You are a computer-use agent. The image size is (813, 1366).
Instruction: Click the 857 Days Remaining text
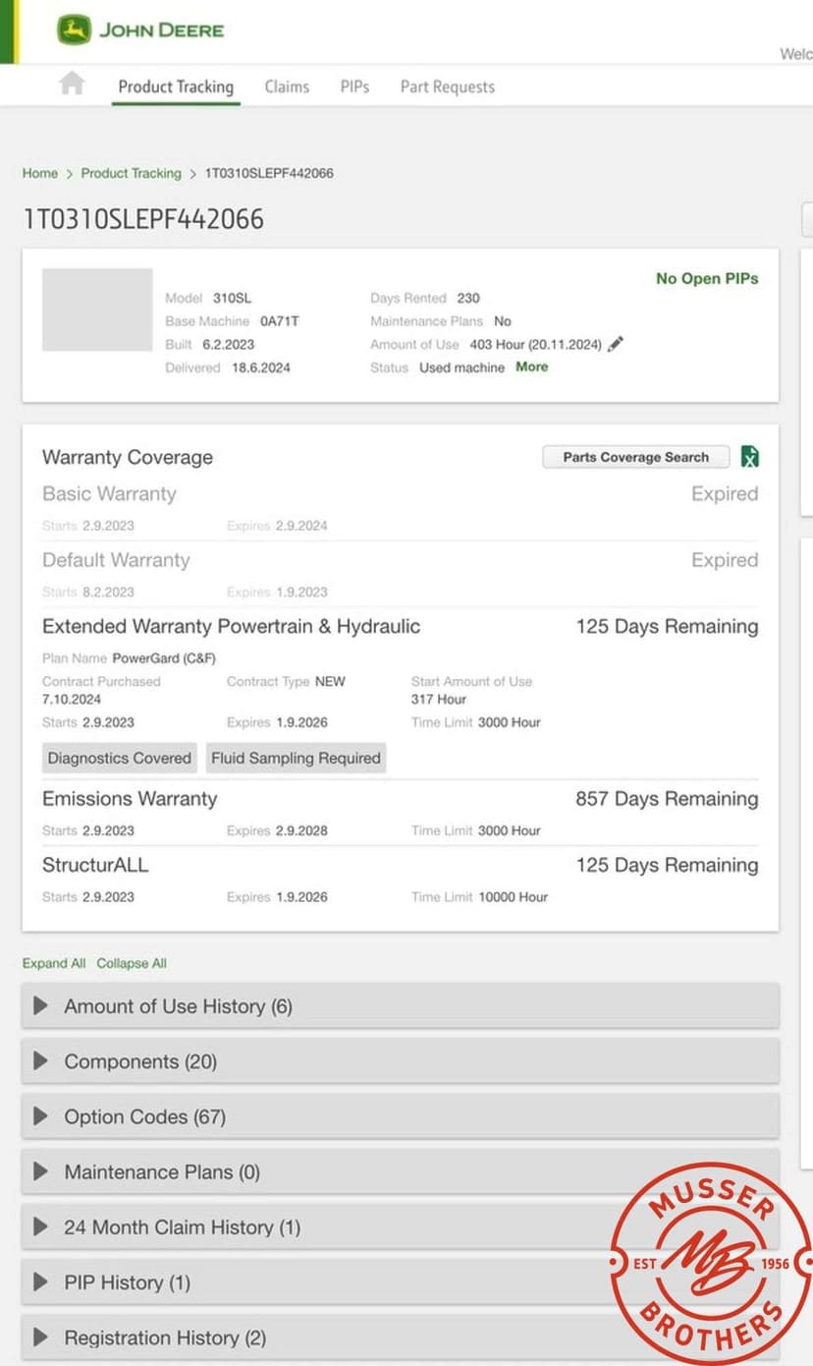point(667,798)
